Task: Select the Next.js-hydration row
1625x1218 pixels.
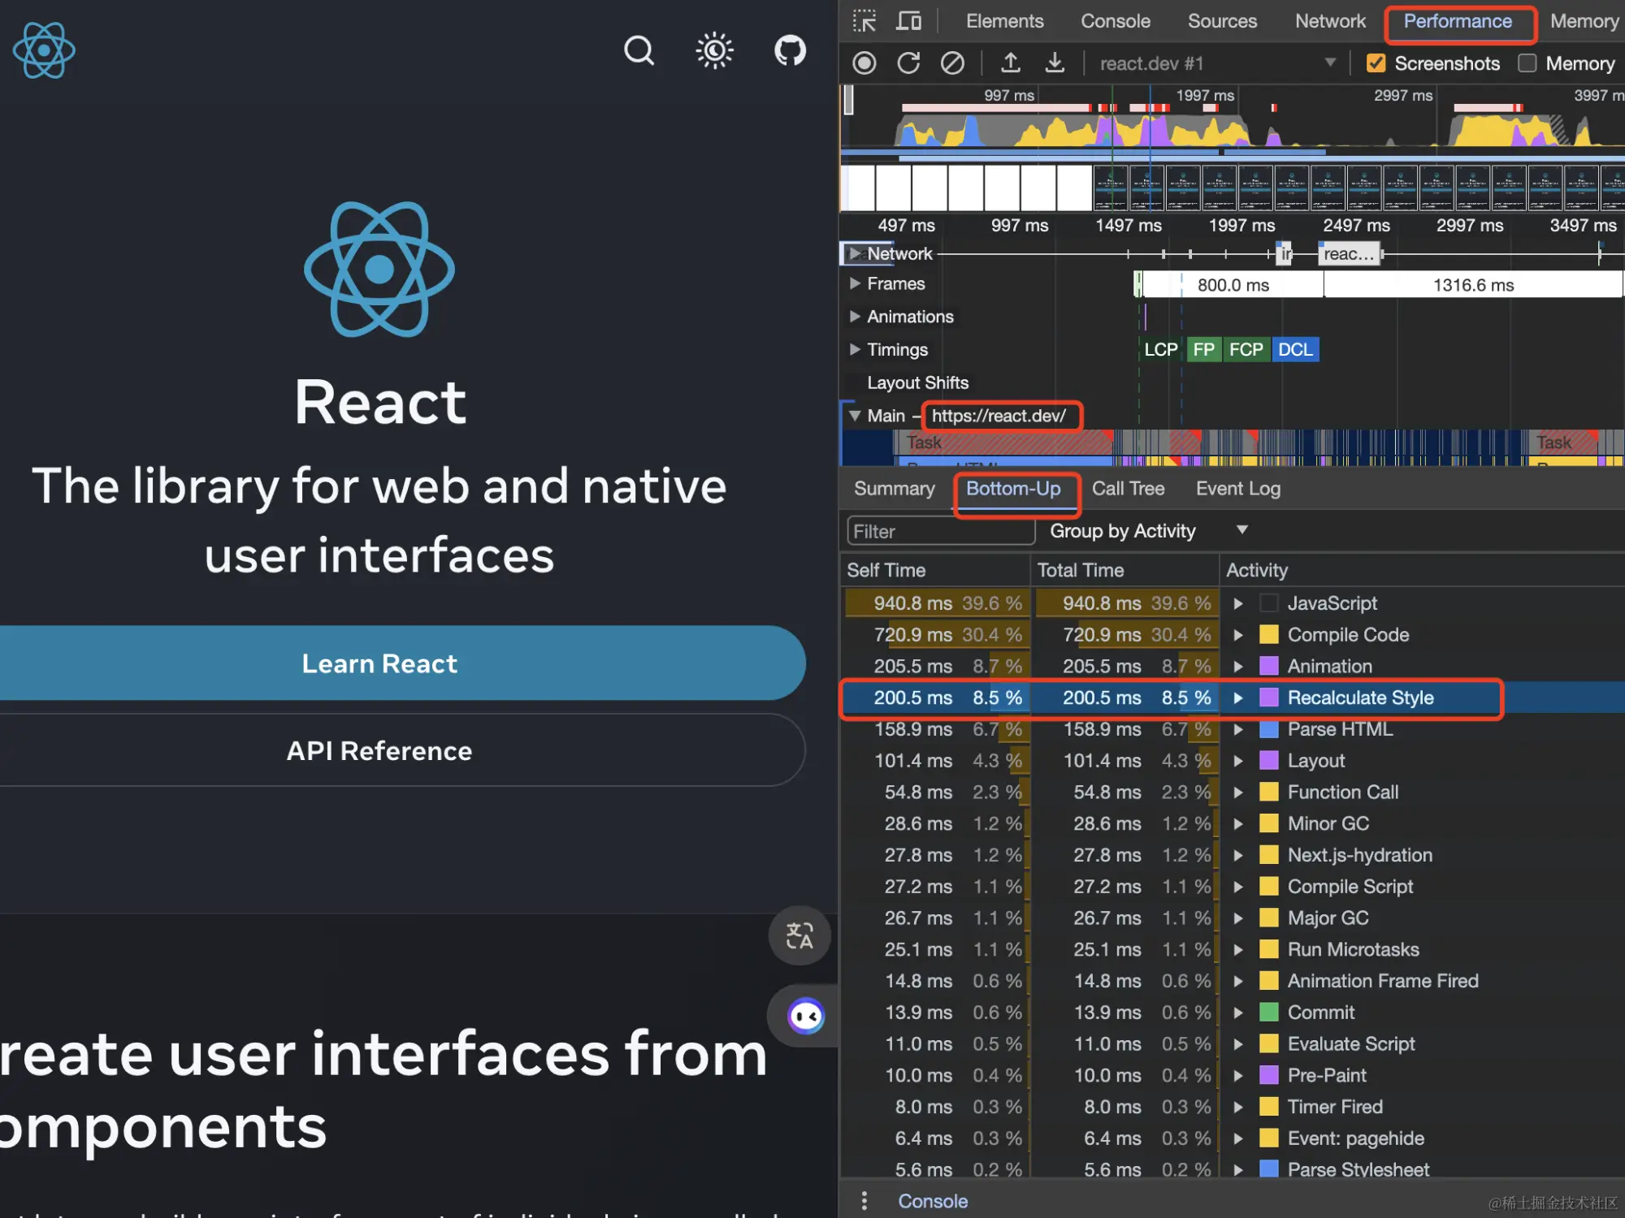Action: (1232, 855)
